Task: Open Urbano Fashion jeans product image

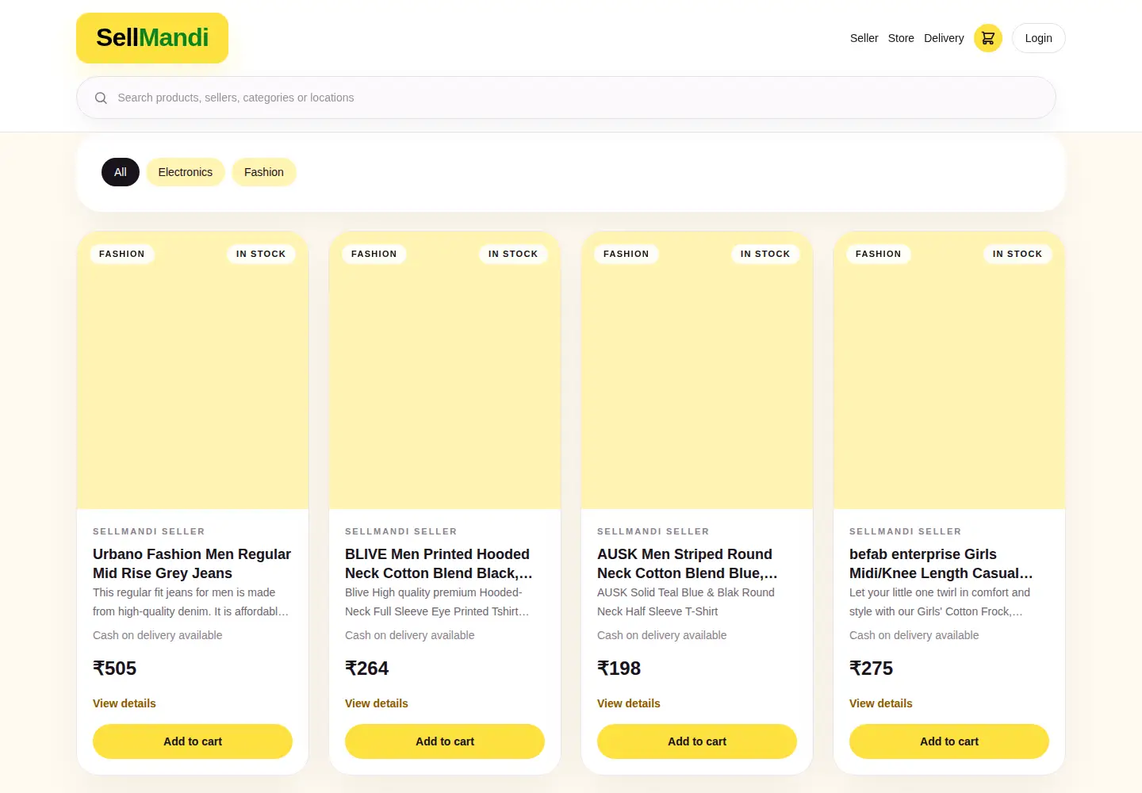Action: 193,370
